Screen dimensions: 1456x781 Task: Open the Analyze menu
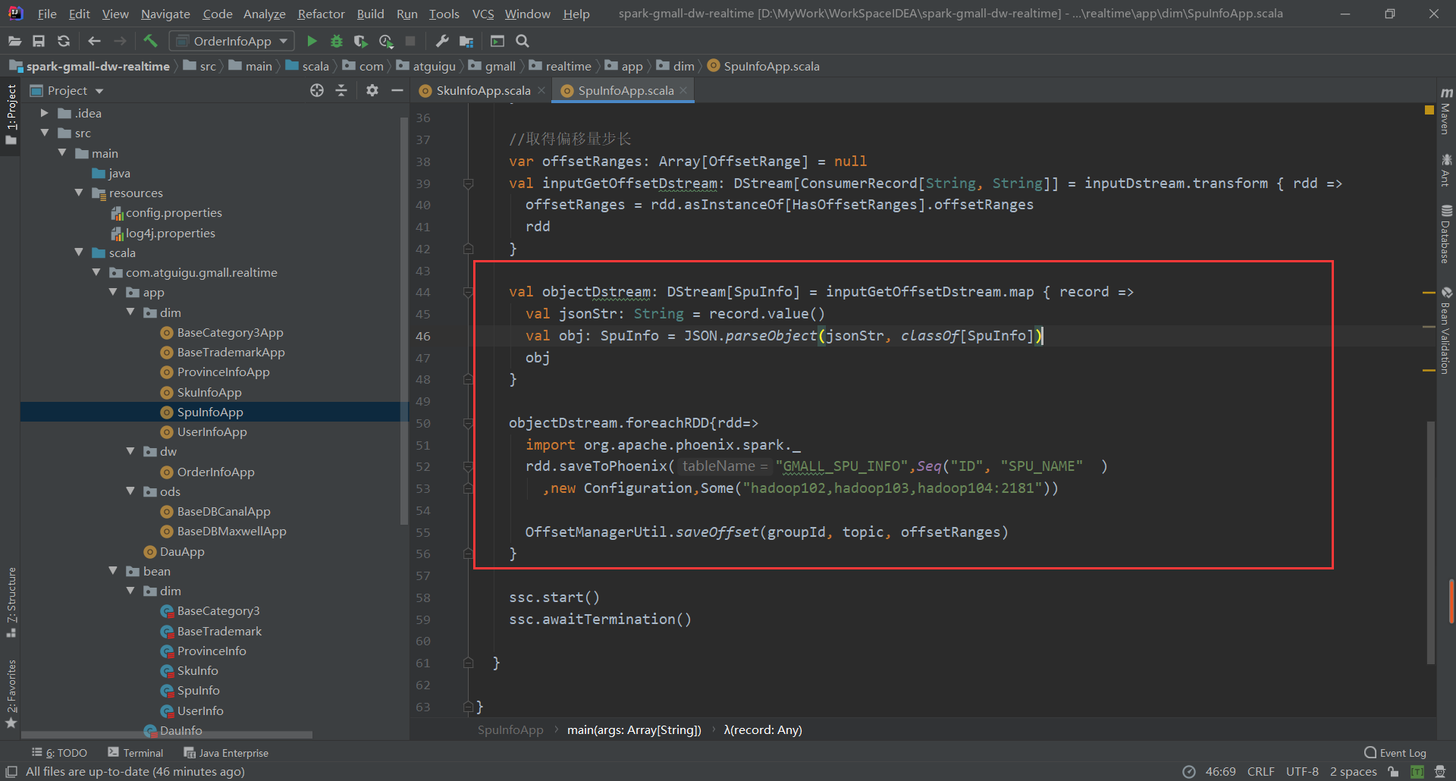[264, 14]
